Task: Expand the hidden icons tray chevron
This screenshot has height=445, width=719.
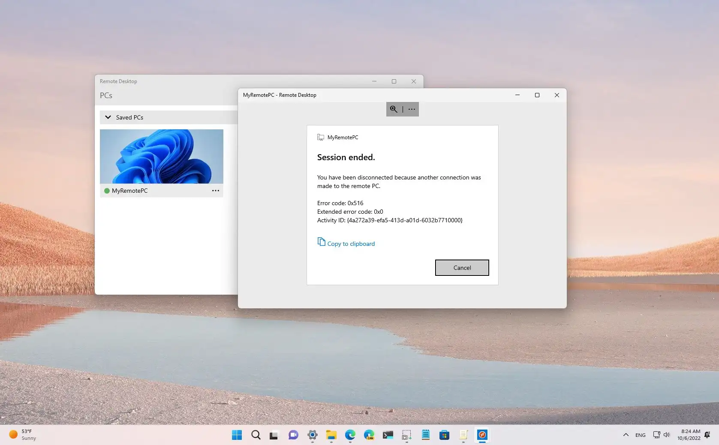Action: [626, 435]
